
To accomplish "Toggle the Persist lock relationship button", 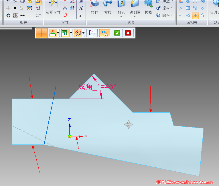I will click(104, 33).
